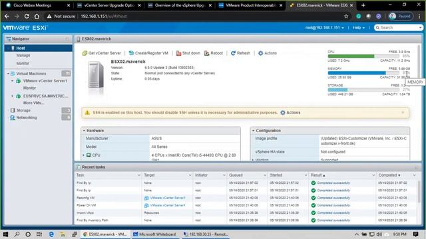Click the Paused profile button
Viewport: 426px width, 239px height.
[x=400, y=16]
